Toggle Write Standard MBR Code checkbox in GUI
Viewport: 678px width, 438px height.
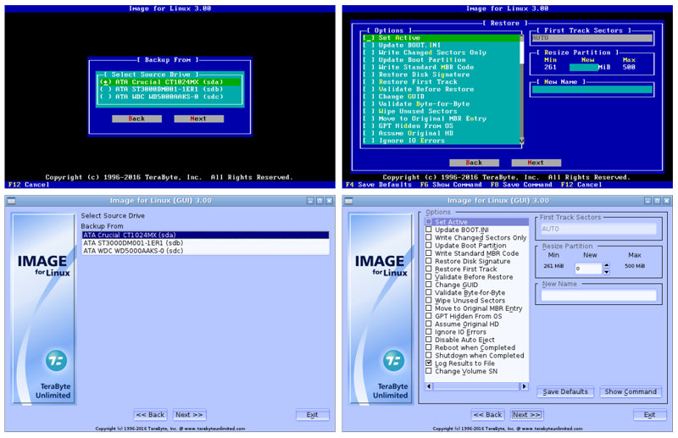[429, 253]
